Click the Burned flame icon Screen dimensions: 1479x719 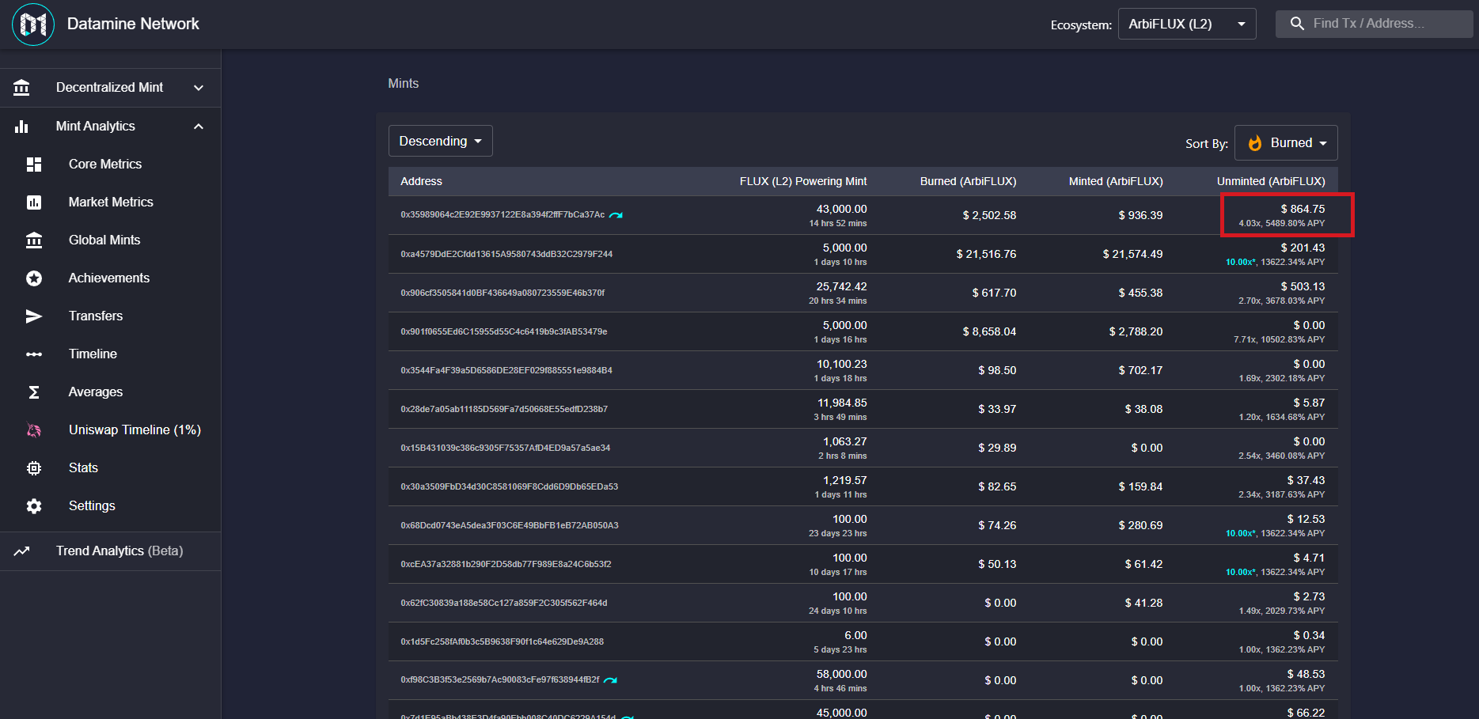pos(1255,143)
